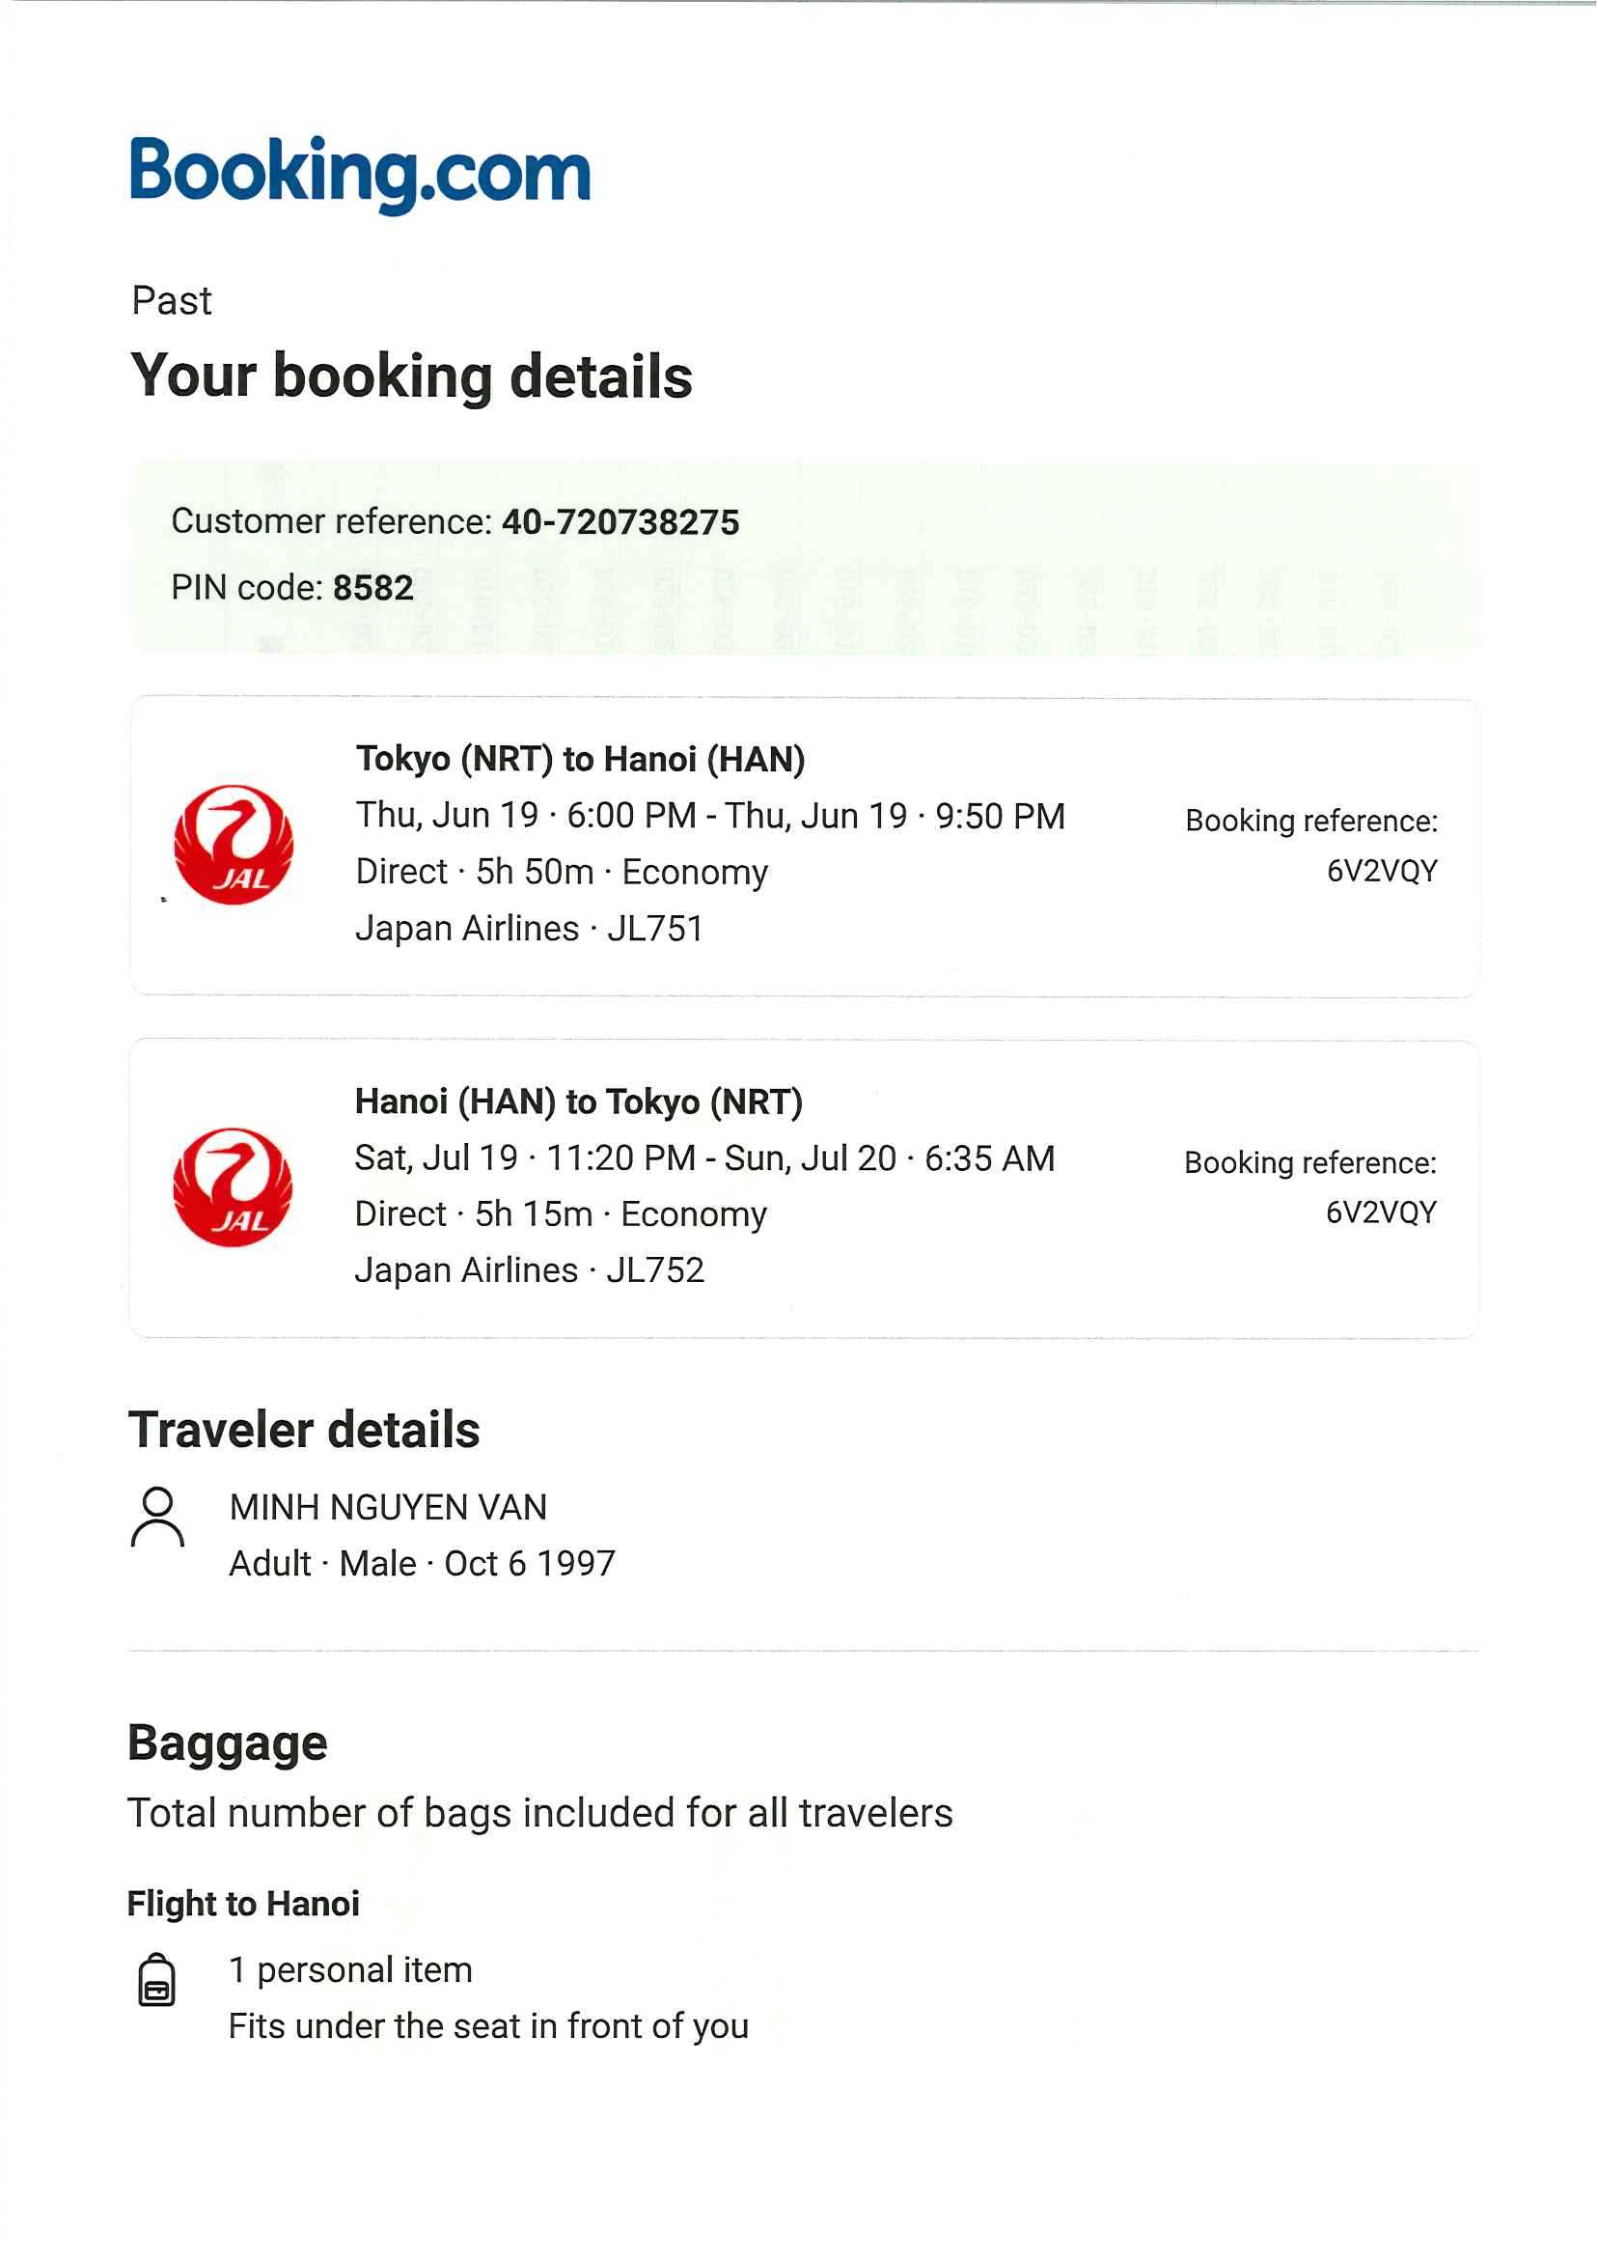Click the Your booking details title
The height and width of the screenshot is (2258, 1598).
411,376
